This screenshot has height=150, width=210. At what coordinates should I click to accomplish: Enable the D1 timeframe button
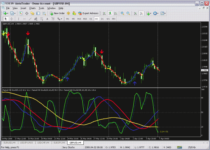click(x=102, y=19)
